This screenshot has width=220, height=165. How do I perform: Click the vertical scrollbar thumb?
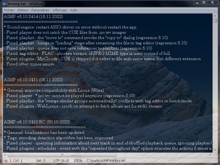(x=215, y=21)
